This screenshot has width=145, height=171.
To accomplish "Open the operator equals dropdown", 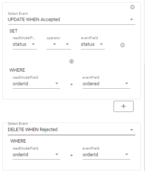I will [59, 44].
